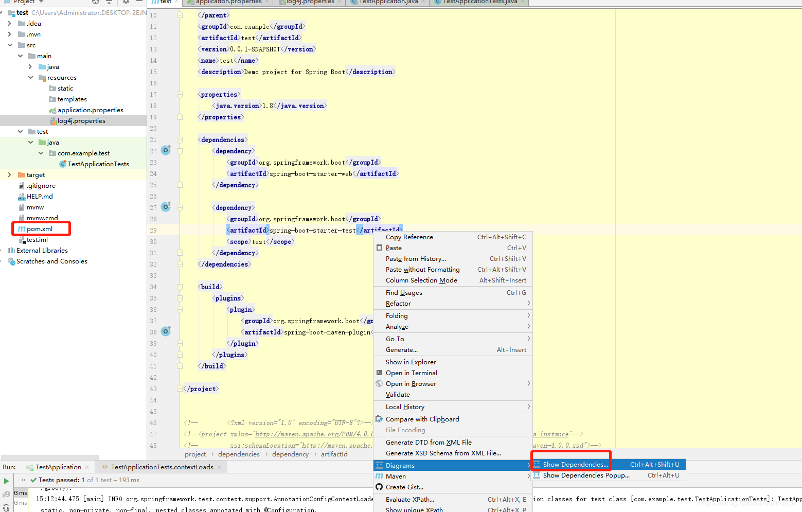
Task: Choose Generate DTD from XML File
Action: 453,443
